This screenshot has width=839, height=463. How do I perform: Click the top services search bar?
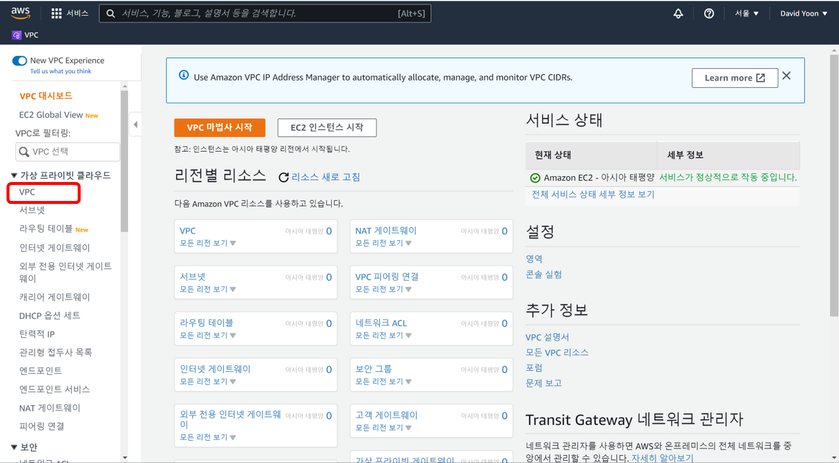(x=265, y=14)
